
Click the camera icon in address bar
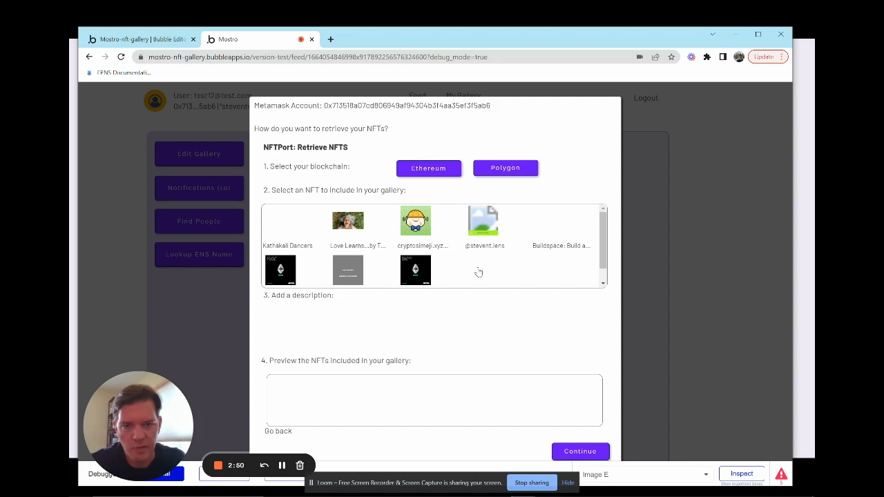pyautogui.click(x=640, y=57)
